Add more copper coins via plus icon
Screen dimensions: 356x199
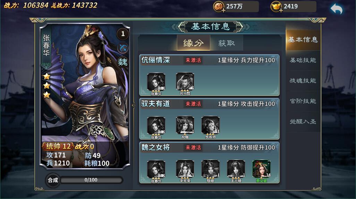223,10
